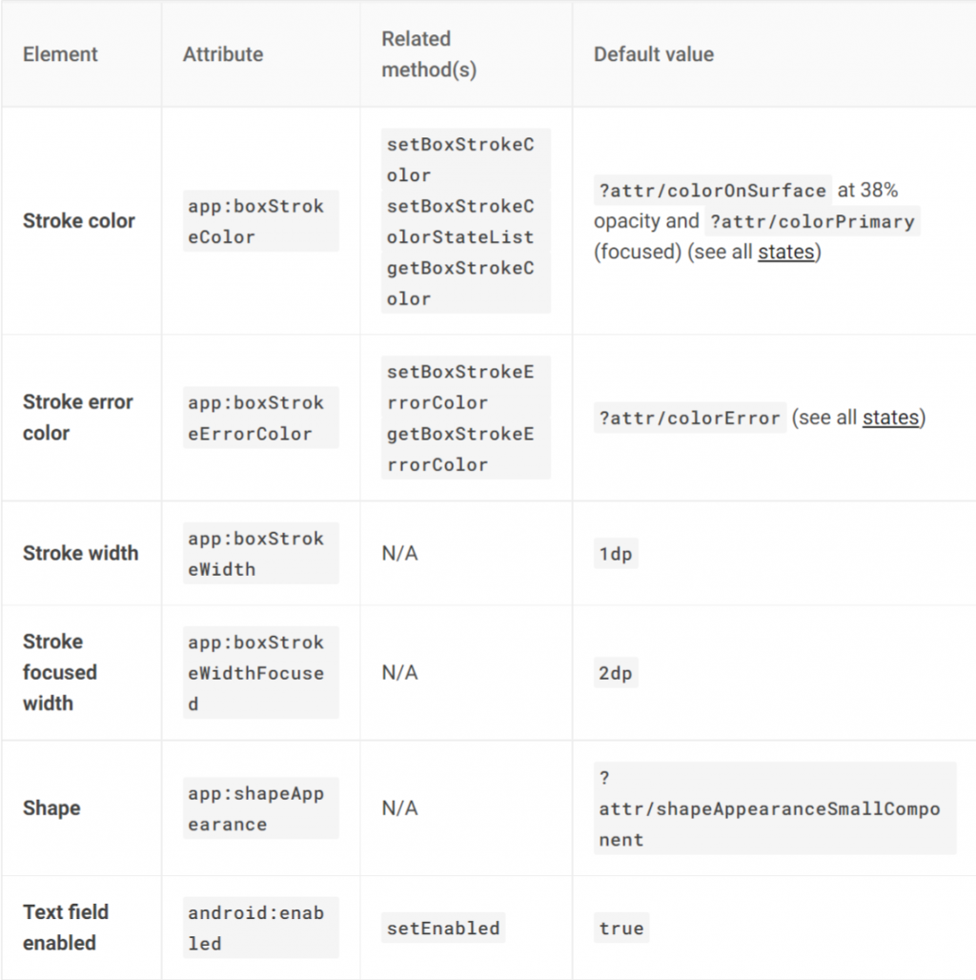Select the ?attr/colorPrimary code snippet
This screenshot has height=980, width=976.
[812, 221]
